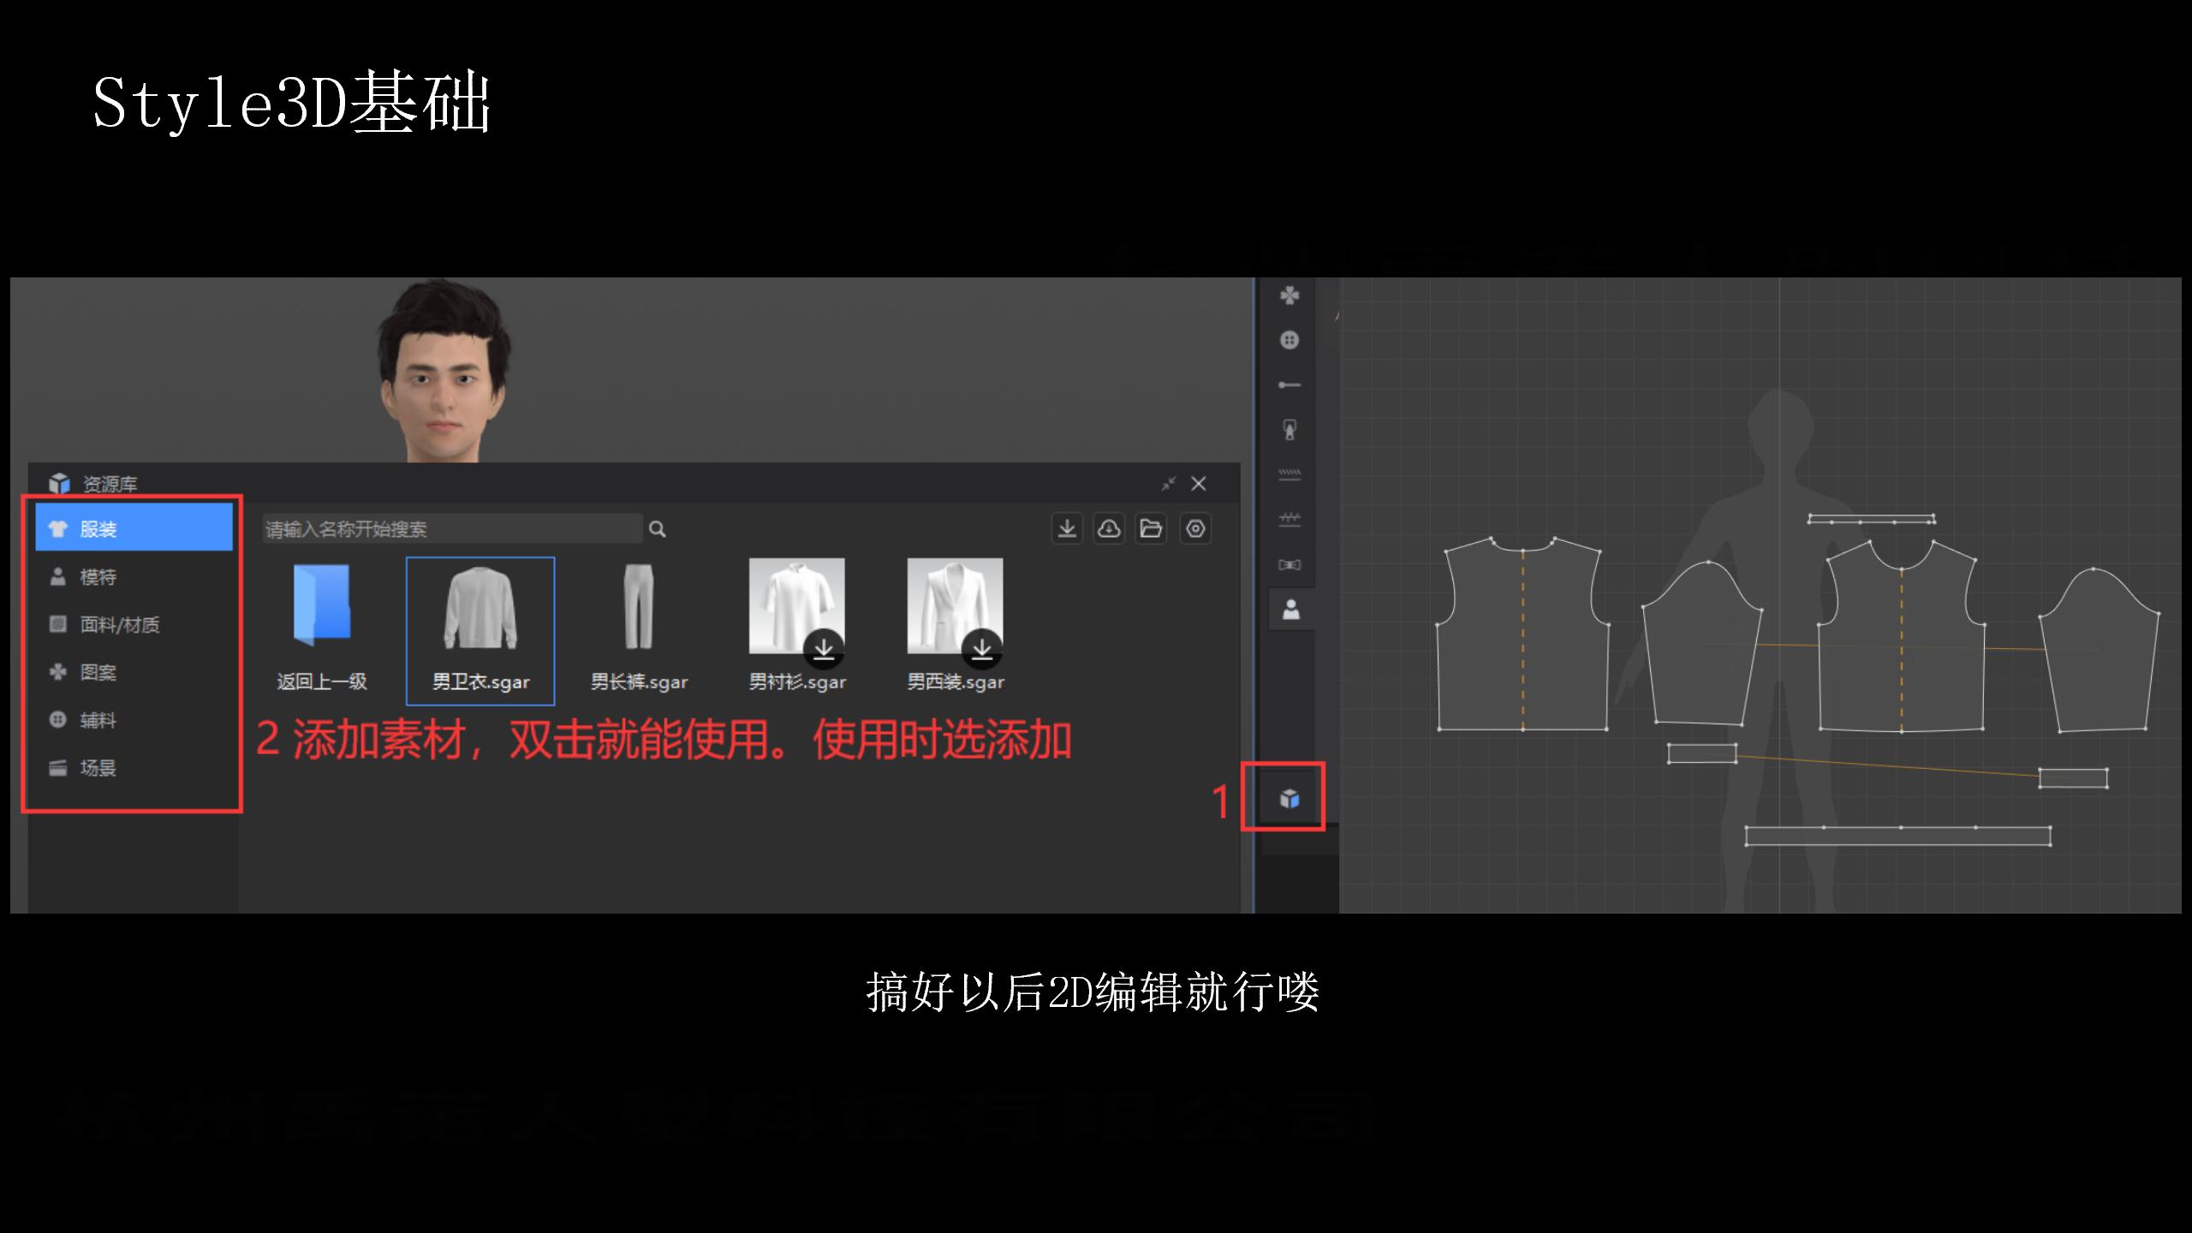Download the 男衬衫.sgar asset via its badge
2192x1233 pixels.
point(824,649)
